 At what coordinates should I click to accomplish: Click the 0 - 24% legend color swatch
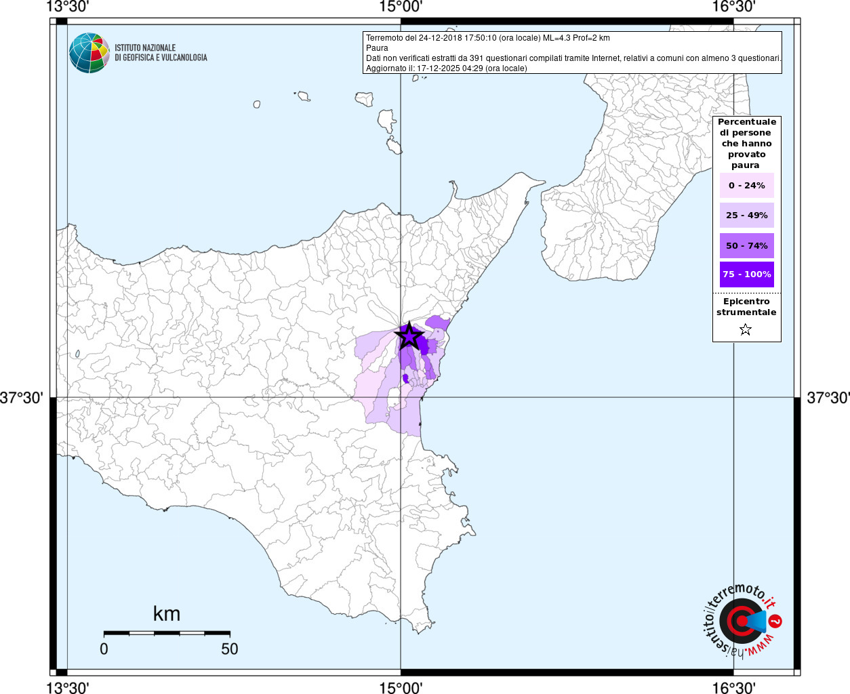coord(746,185)
